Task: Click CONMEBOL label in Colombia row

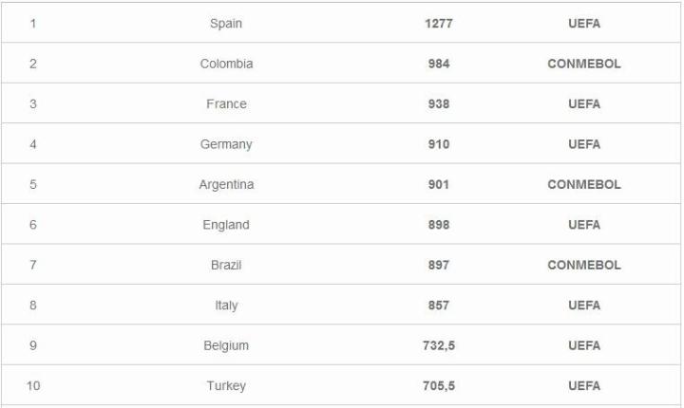Action: click(x=583, y=64)
